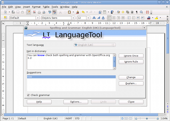Toggle the AutoSpellcheck toolbar icon
Viewport: 170px width, 121px height.
[54, 12]
